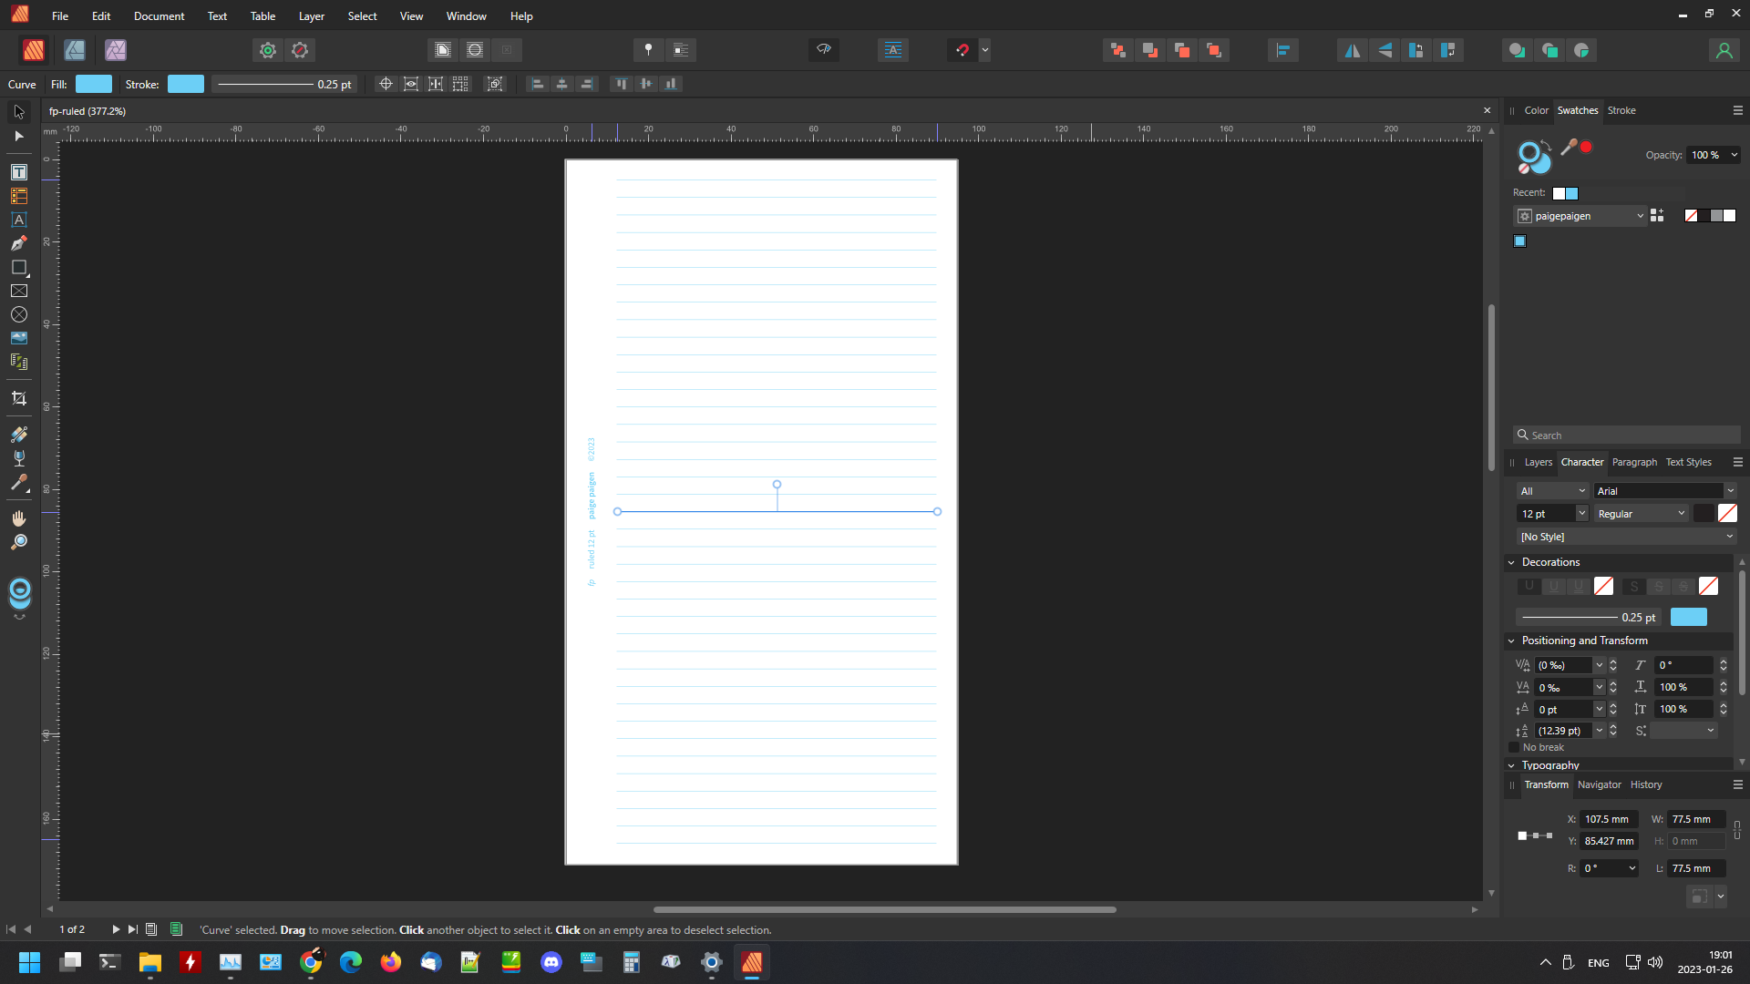The image size is (1750, 984).
Task: Select the Frame Text tool
Action: pos(18,172)
